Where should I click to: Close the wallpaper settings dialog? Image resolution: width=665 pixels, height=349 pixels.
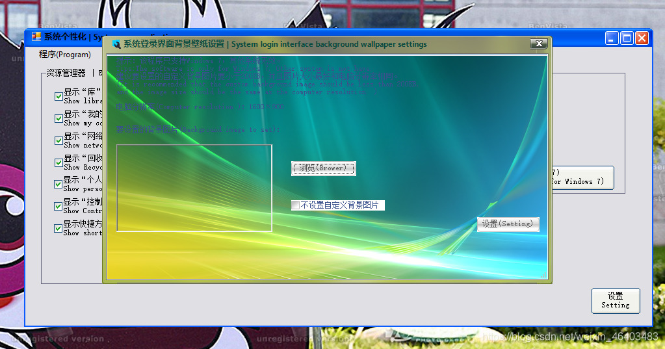pos(539,44)
